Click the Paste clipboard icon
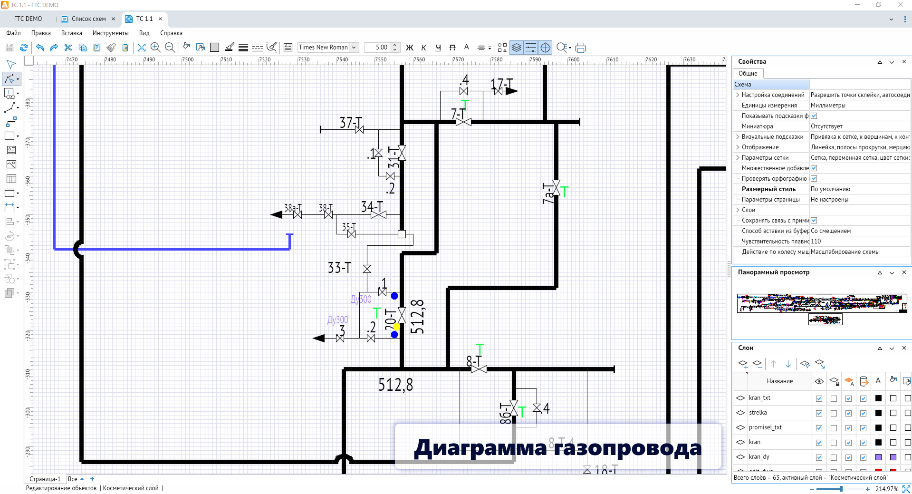 click(97, 48)
